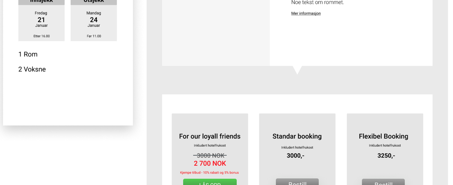The width and height of the screenshot is (453, 185).
Task: Click the 1 Rom selection
Action: coord(28,54)
